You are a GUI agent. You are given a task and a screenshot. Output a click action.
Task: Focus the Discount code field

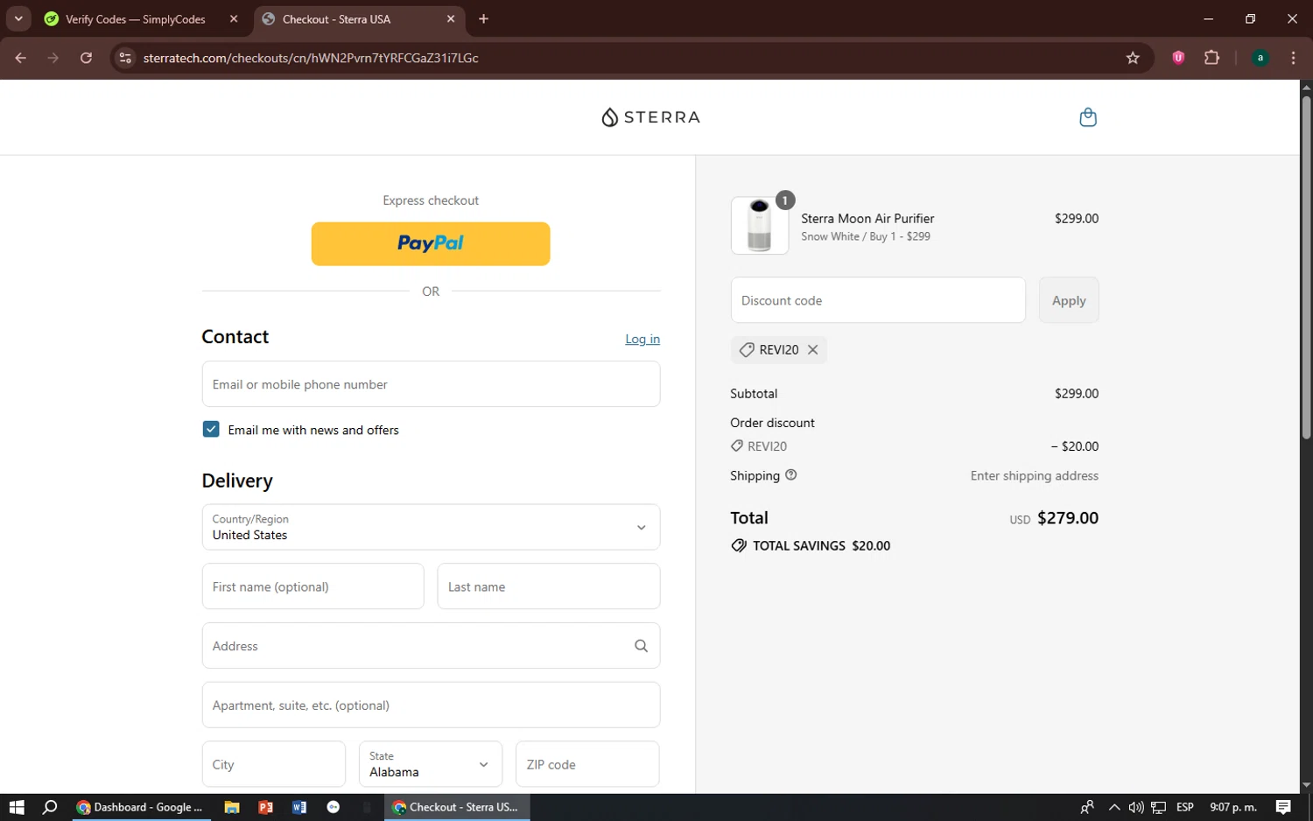tap(878, 300)
